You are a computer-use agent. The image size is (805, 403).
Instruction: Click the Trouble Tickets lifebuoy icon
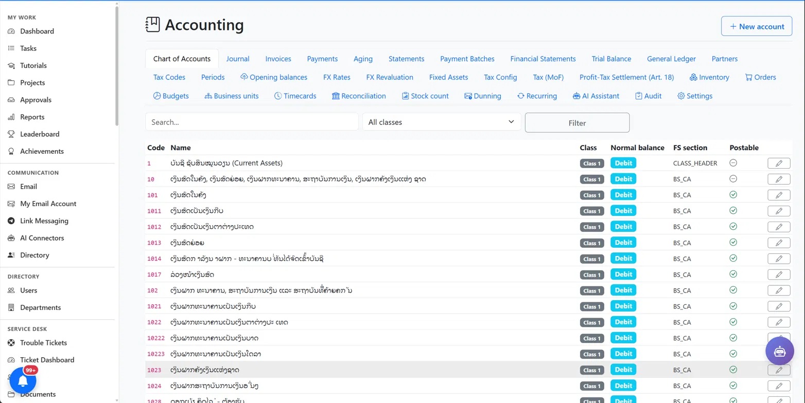pyautogui.click(x=11, y=343)
